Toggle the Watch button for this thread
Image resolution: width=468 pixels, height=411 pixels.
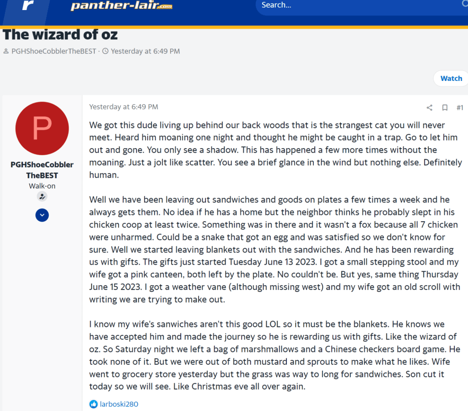tap(451, 78)
